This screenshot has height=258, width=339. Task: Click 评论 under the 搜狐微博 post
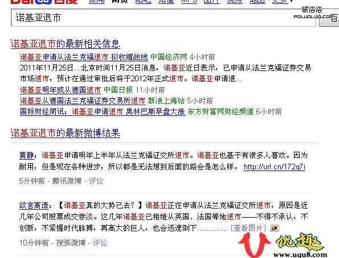click(x=100, y=243)
